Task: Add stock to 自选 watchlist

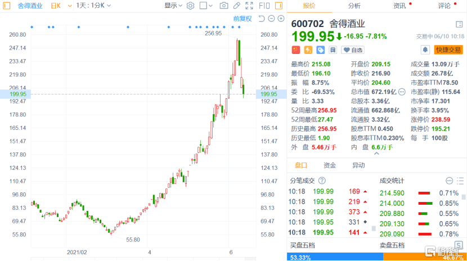Action: [353, 49]
